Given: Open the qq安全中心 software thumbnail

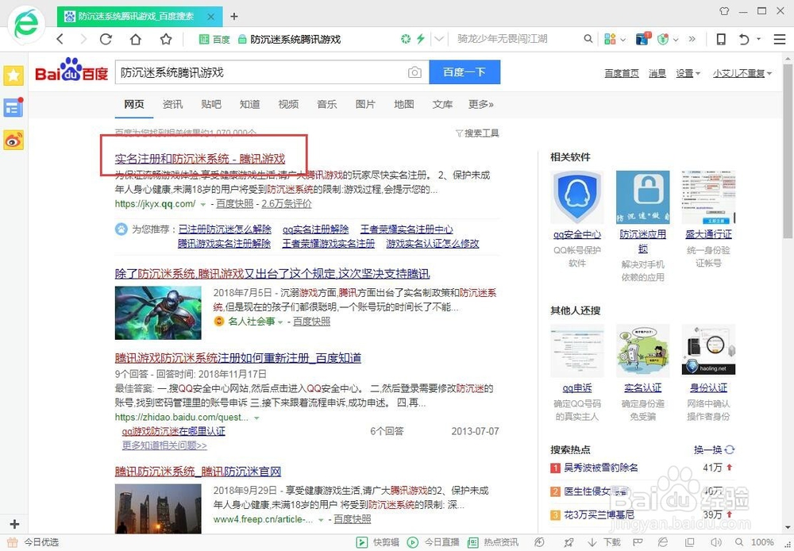Looking at the screenshot, I should 576,197.
